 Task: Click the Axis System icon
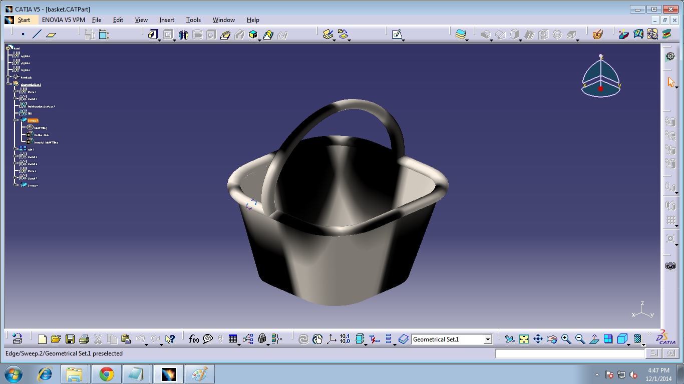331,339
